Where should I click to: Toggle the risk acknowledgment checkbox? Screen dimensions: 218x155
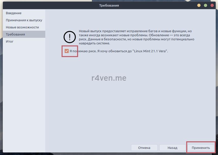67,51
